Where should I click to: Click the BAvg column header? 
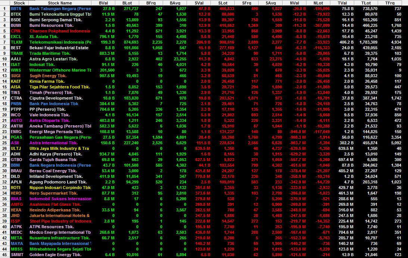(175, 3)
